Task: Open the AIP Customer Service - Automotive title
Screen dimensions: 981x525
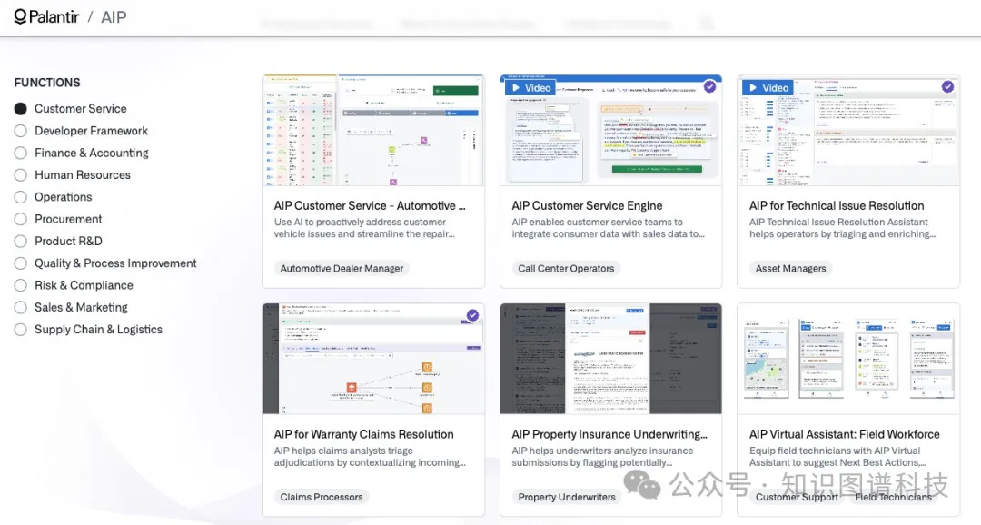Action: (370, 206)
